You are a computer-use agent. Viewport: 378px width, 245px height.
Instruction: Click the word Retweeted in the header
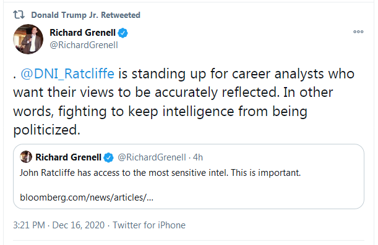(121, 15)
